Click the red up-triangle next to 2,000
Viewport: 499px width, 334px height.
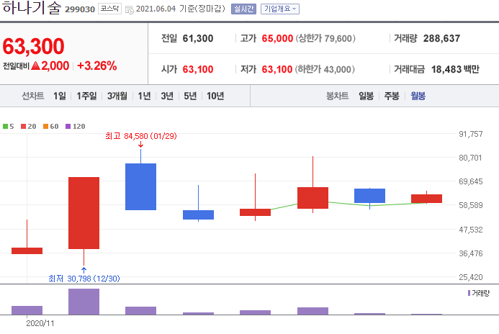pos(36,66)
